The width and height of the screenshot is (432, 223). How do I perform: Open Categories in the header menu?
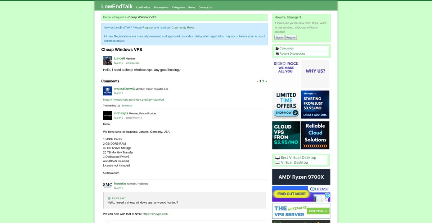pyautogui.click(x=179, y=7)
